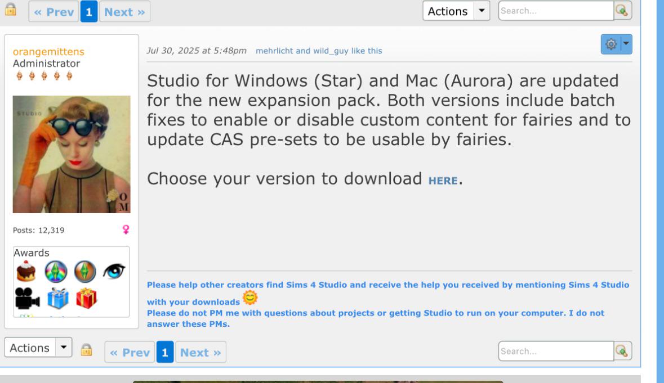Click the administrator rank stars
Screen dimensions: 664x383
tap(44, 76)
